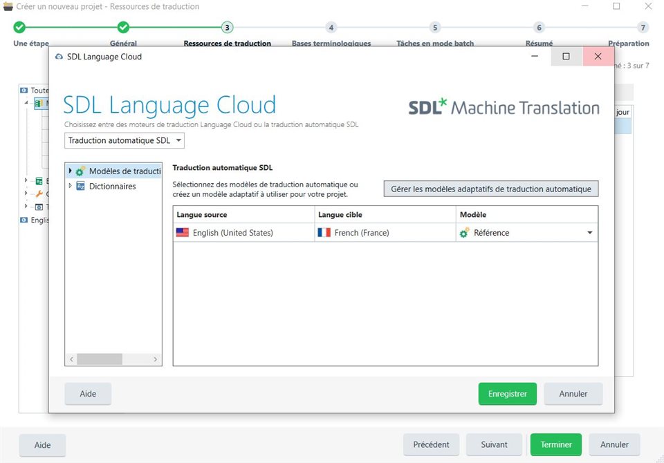This screenshot has height=463, width=664.
Task: Minimize the SDL Language Cloud dialog
Action: (535, 56)
